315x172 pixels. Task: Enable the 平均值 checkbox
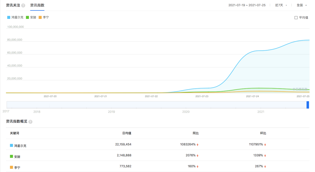click(296, 18)
